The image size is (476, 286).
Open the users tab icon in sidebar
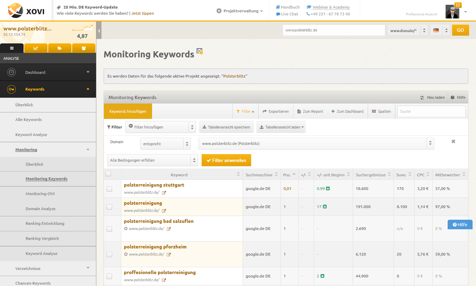click(x=84, y=48)
